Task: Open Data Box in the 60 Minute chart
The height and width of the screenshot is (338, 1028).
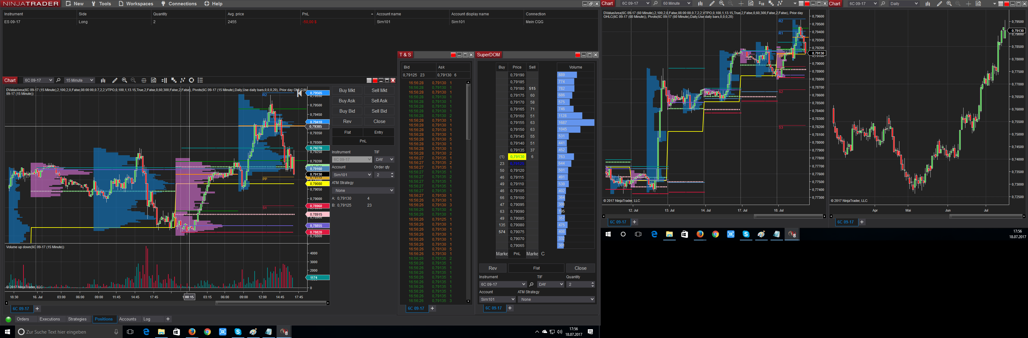Action: (x=751, y=3)
